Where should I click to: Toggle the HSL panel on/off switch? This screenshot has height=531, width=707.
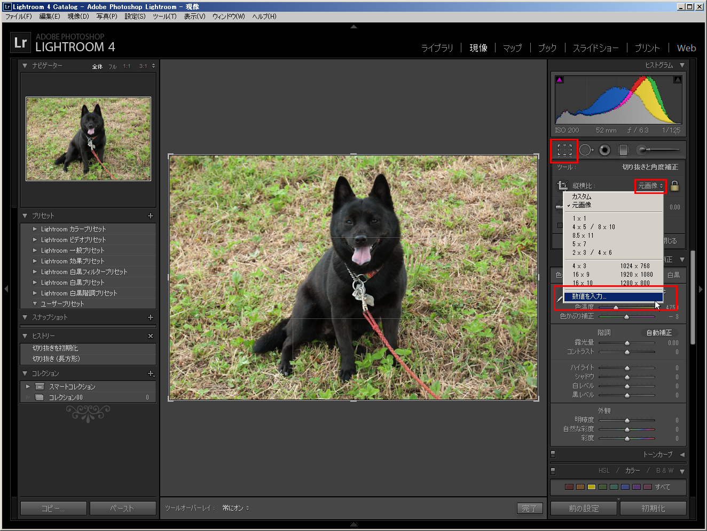553,471
